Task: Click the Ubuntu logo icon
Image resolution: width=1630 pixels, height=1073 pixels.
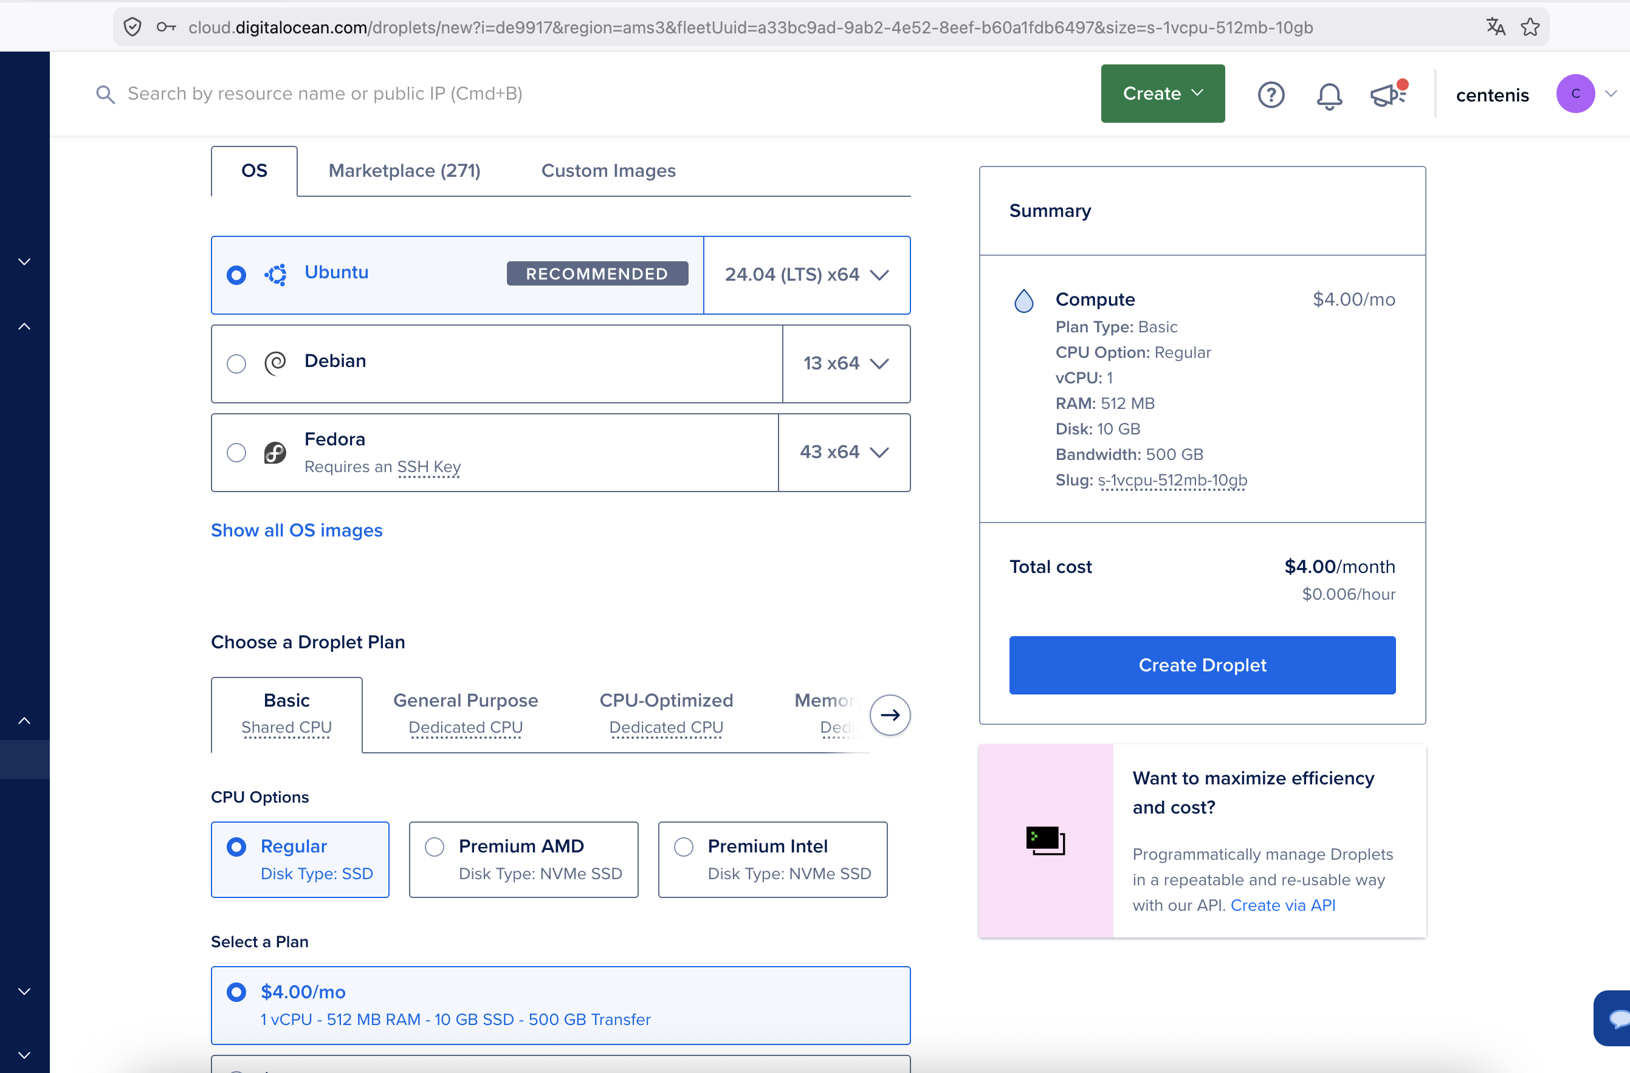Action: [275, 275]
